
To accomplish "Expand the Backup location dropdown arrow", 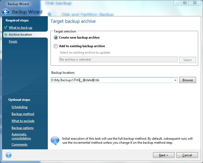I will tap(175, 80).
